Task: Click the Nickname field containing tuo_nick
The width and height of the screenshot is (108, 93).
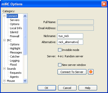Action: click(x=70, y=36)
